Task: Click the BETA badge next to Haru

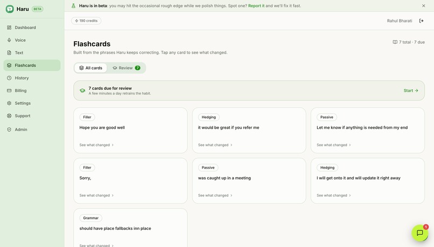Action: point(37,9)
